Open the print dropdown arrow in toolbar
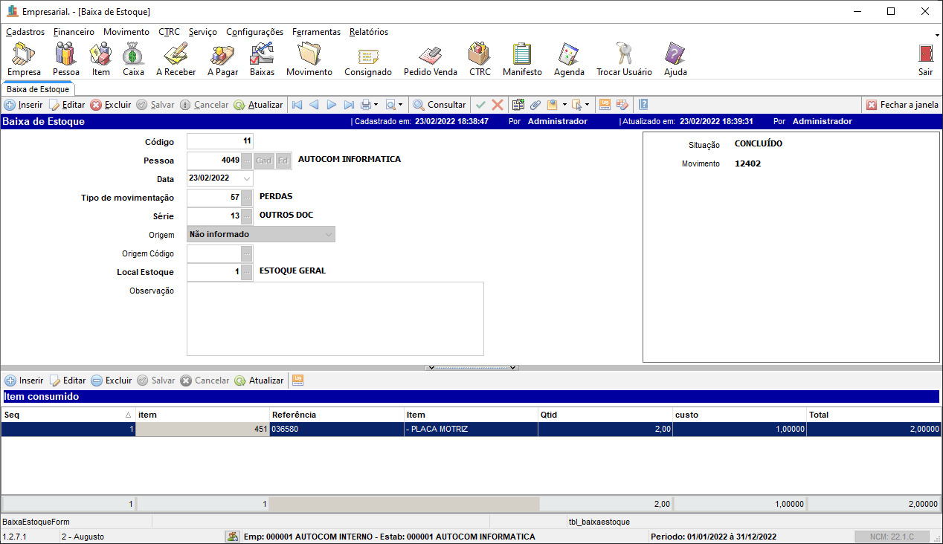The height and width of the screenshot is (544, 943). pos(376,106)
